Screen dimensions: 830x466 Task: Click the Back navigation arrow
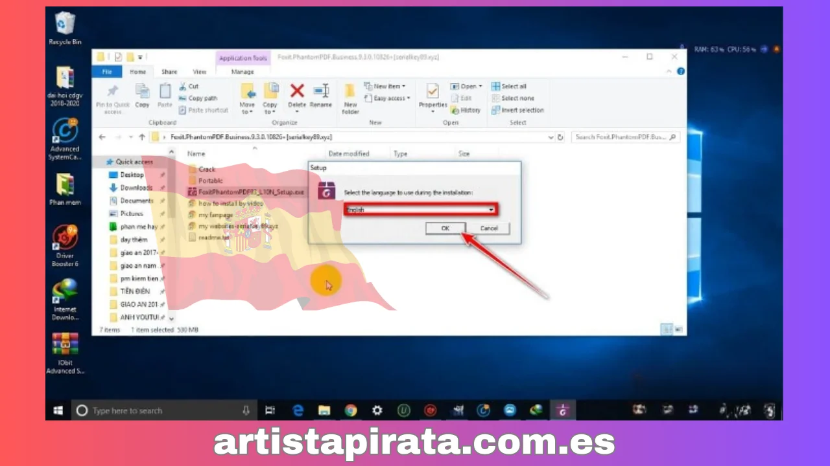tap(102, 137)
